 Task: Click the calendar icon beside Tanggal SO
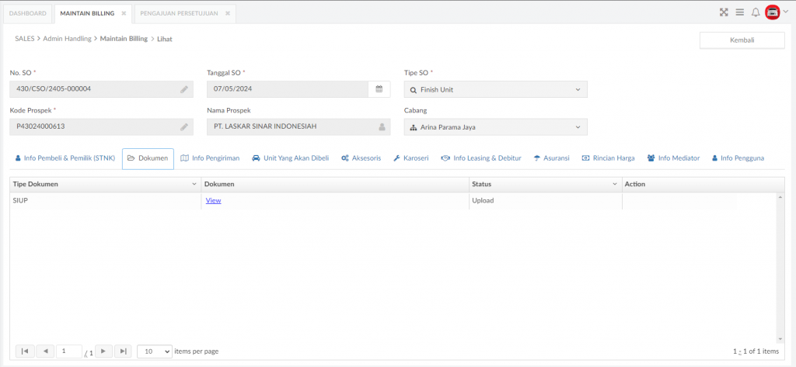[x=379, y=88]
